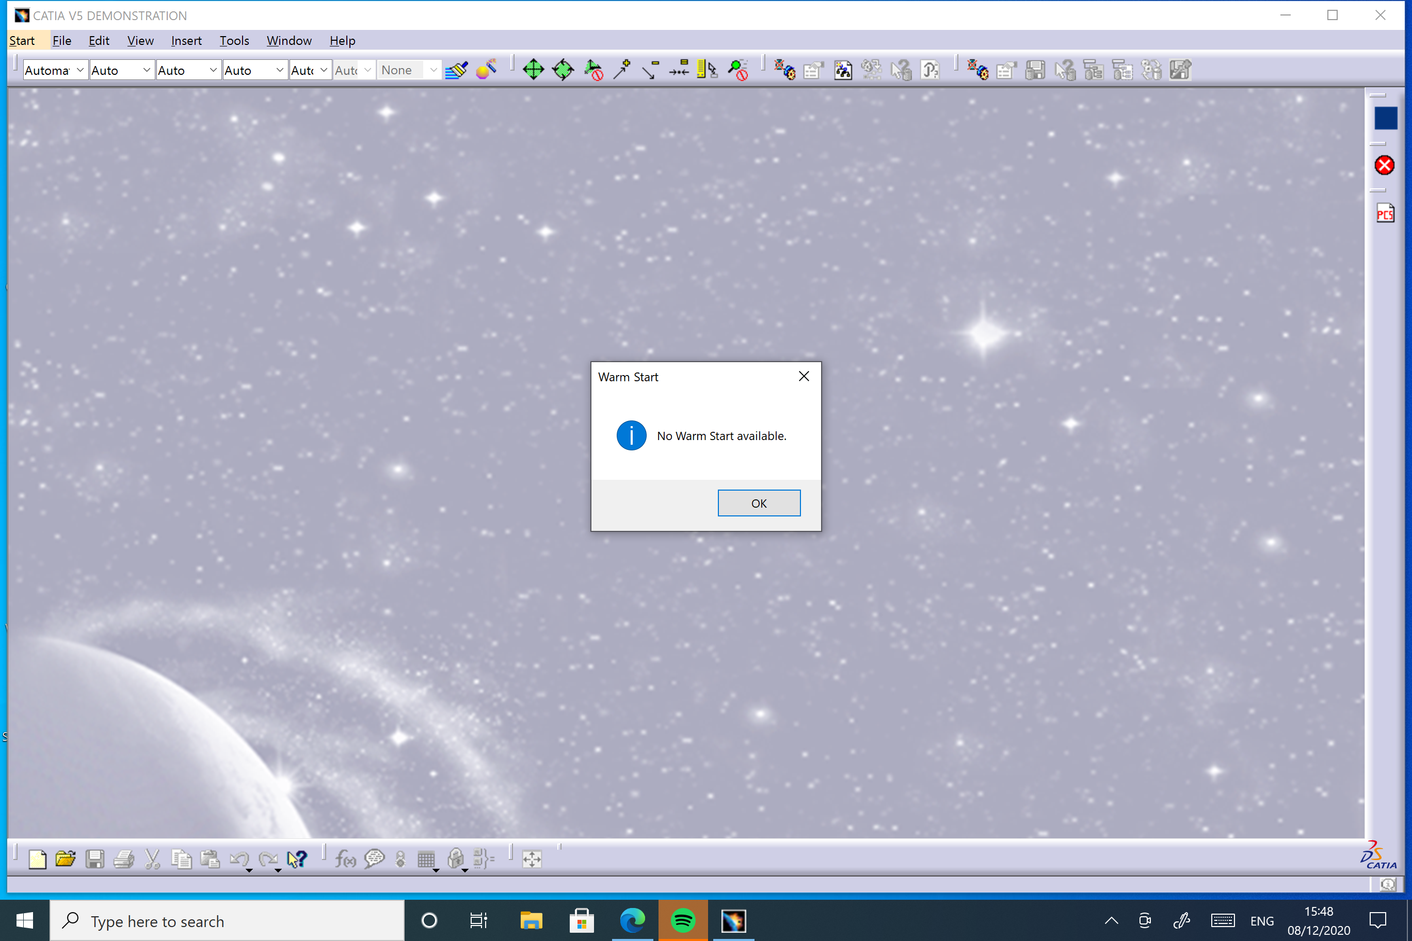
Task: Click first disconnect gear icon in toolbar
Action: click(784, 70)
